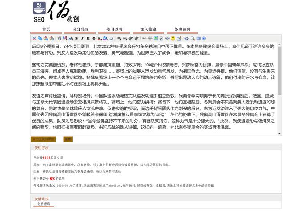Viewport: 308px width, 224px height.
Task: Switch editor to source code view
Action: pyautogui.click(x=187, y=39)
